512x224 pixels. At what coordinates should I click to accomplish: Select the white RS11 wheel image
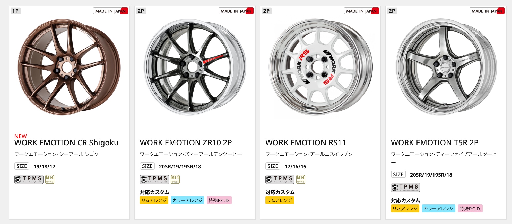coord(320,67)
